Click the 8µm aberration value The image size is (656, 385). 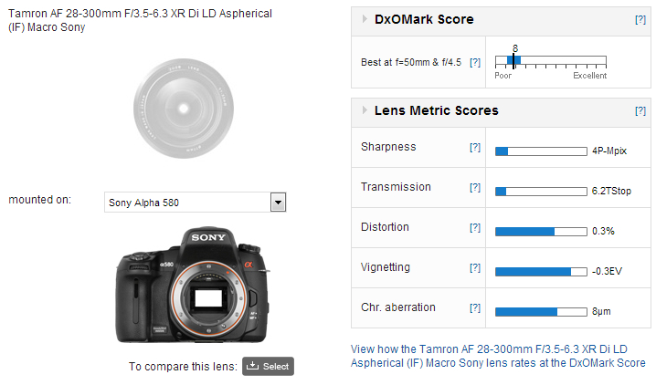tap(601, 311)
